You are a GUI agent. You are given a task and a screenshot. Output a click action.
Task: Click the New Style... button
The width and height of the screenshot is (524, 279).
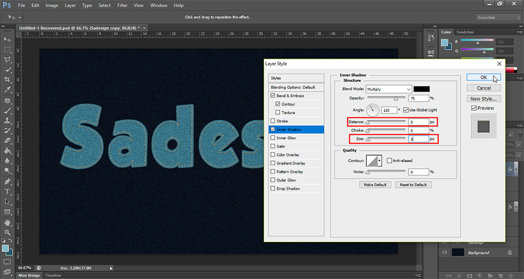point(483,99)
